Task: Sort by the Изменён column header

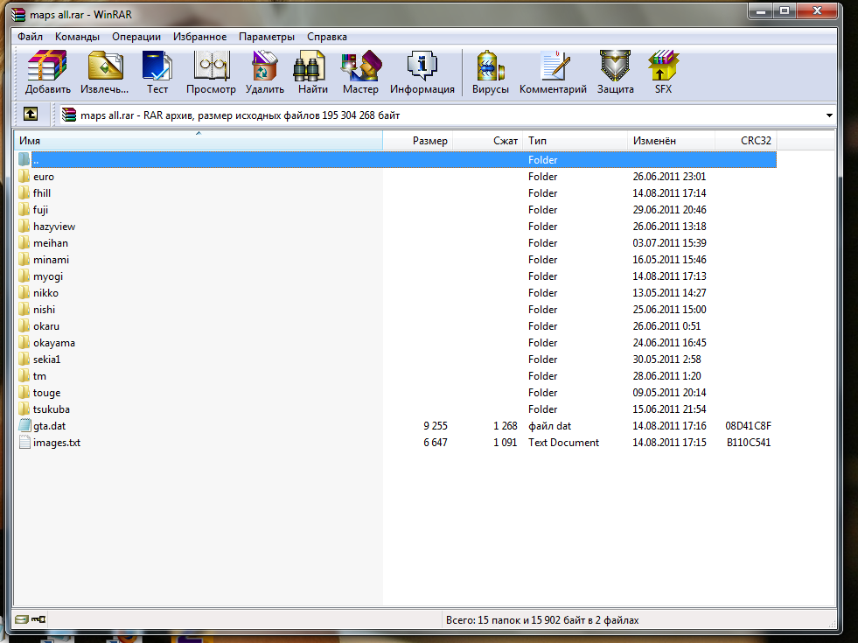Action: click(671, 141)
